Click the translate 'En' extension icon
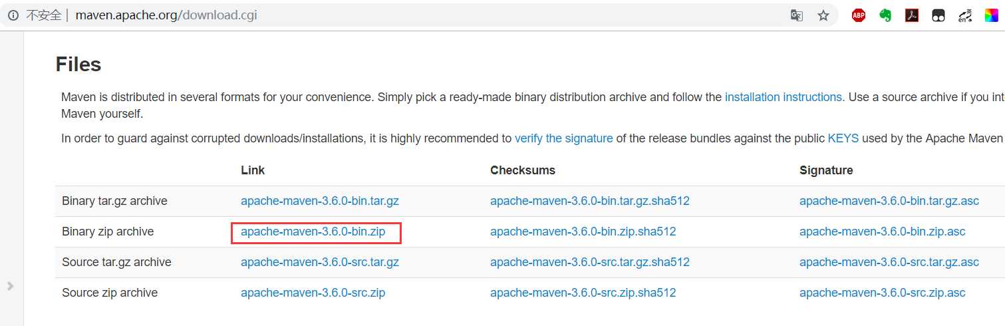 [x=965, y=15]
